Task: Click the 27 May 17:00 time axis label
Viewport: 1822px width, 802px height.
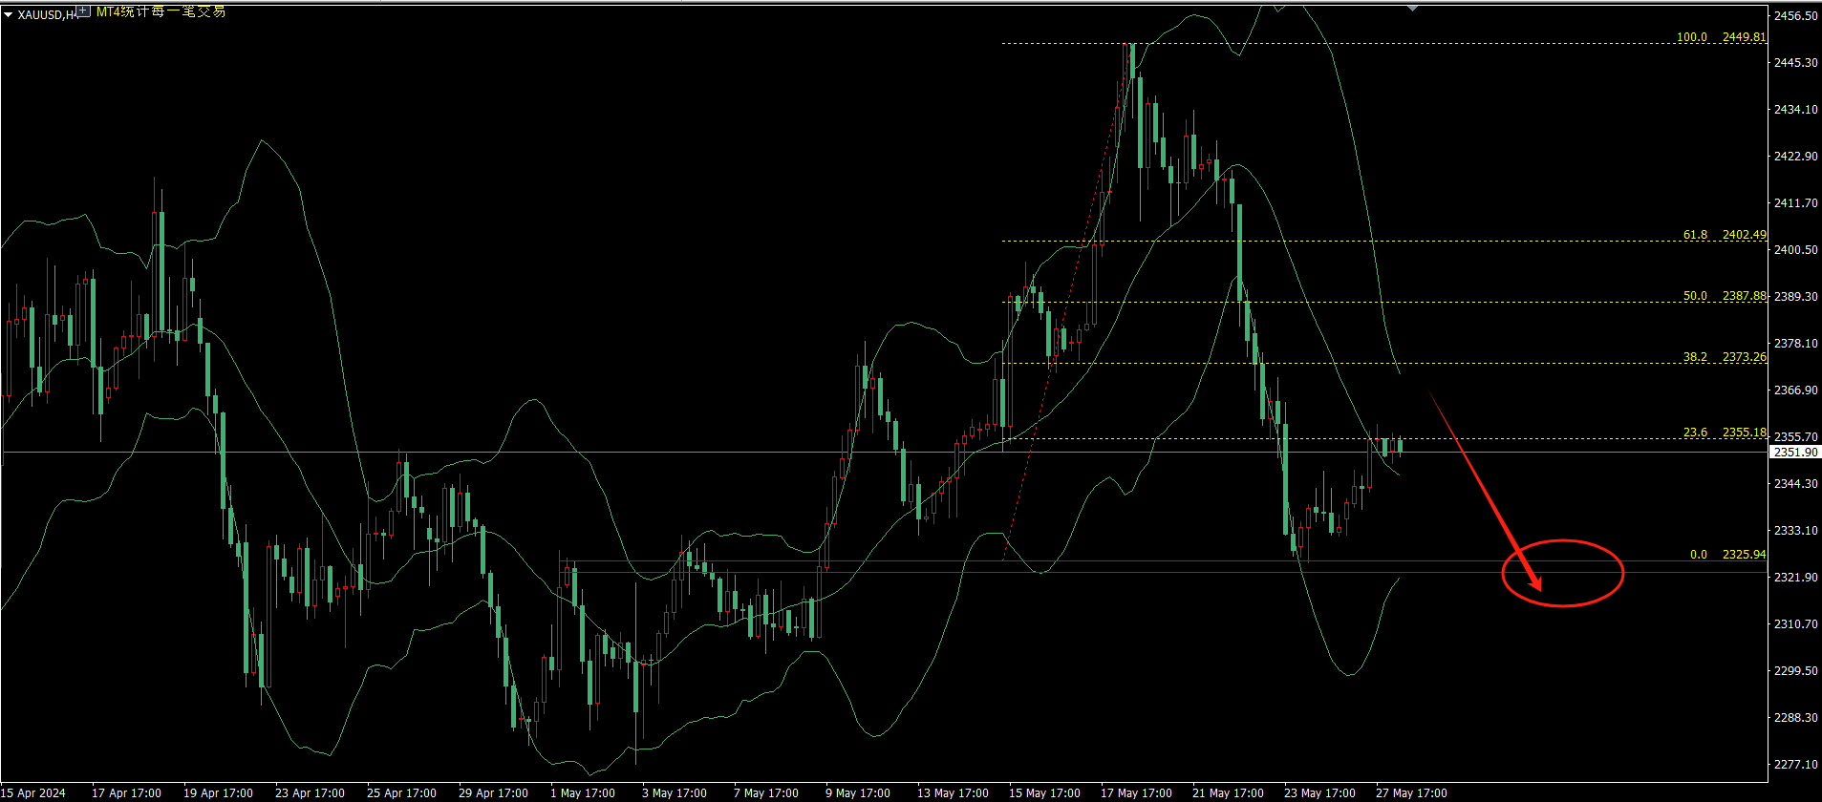Action: click(1411, 793)
